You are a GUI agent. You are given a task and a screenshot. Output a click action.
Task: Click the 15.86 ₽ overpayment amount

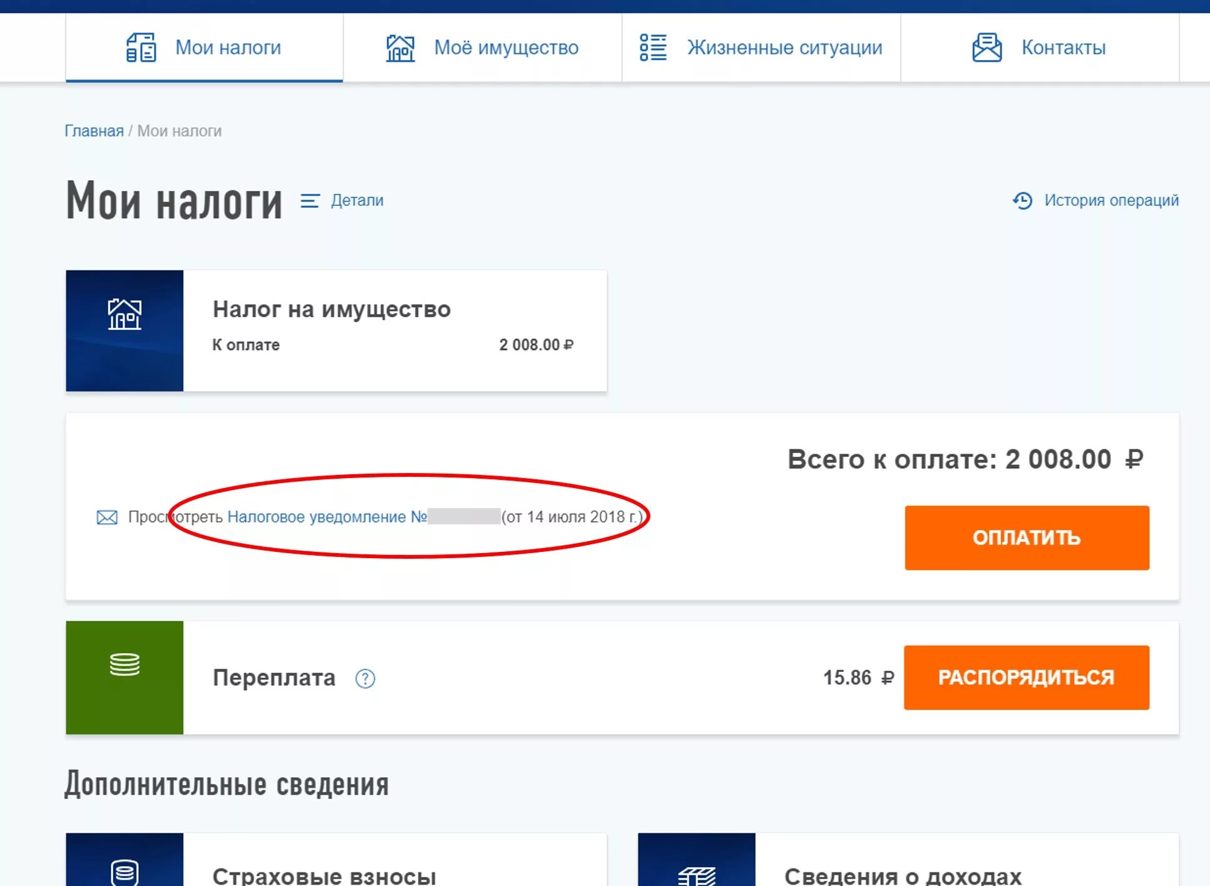click(858, 678)
